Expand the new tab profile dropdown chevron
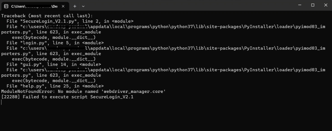The width and height of the screenshot is (332, 131). pyautogui.click(x=83, y=6)
